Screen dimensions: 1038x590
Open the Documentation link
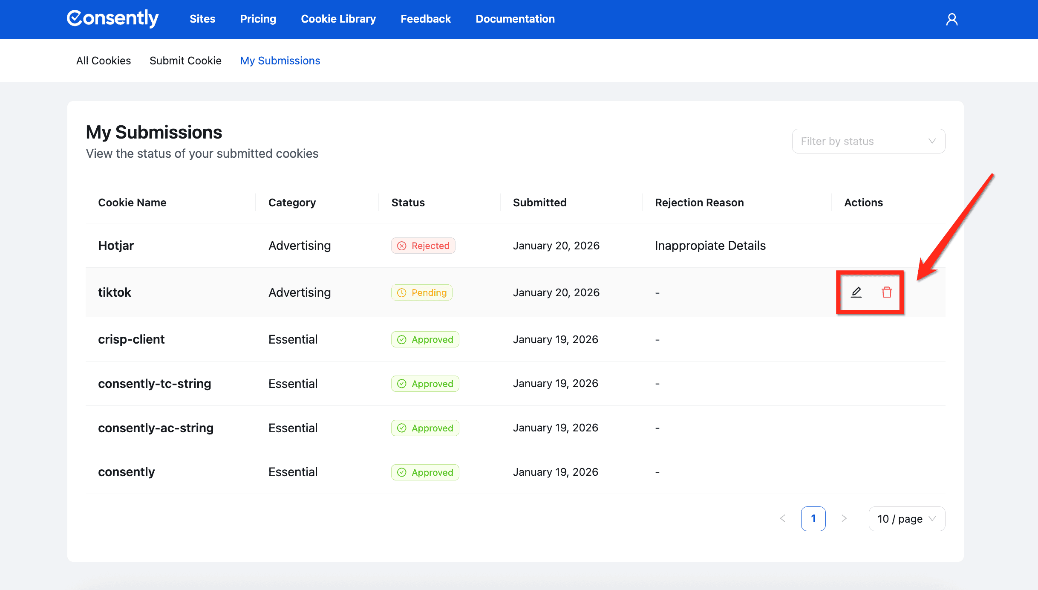pyautogui.click(x=515, y=19)
